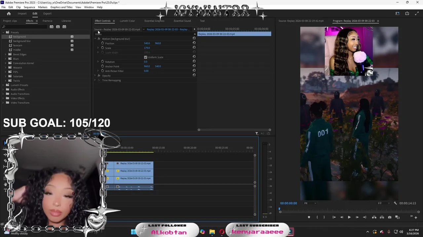Image resolution: width=423 pixels, height=237 pixels.
Task: Reset the Rotation parameter
Action: 194,62
